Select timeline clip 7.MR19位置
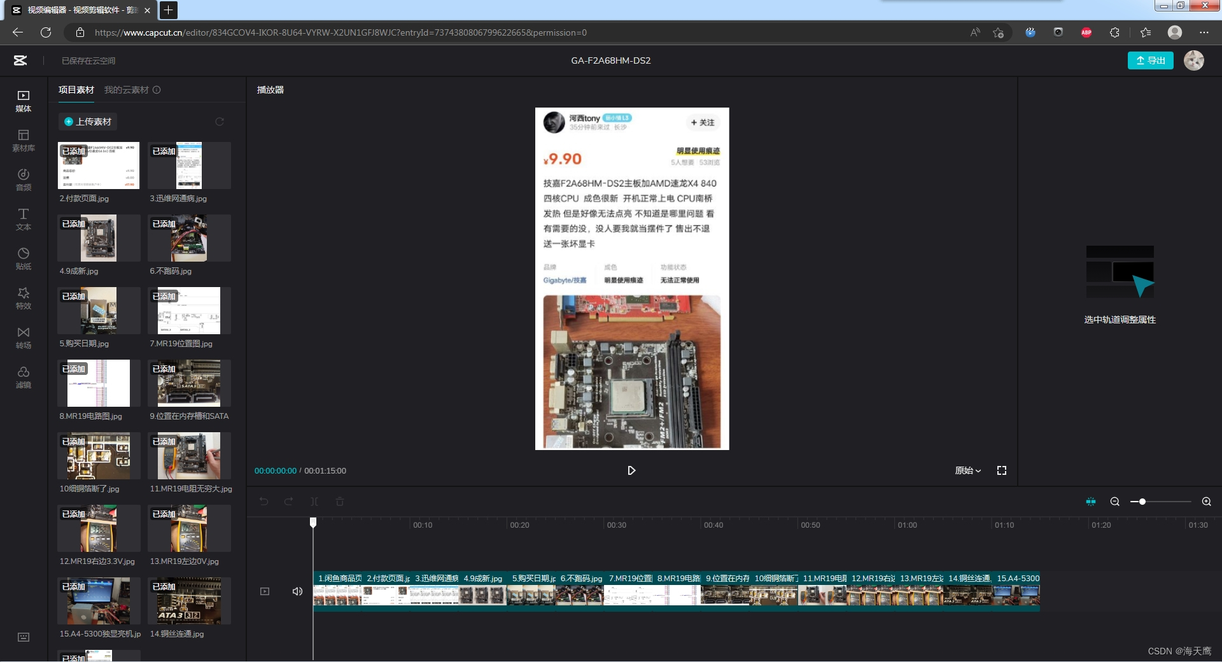This screenshot has height=662, width=1222. point(628,591)
